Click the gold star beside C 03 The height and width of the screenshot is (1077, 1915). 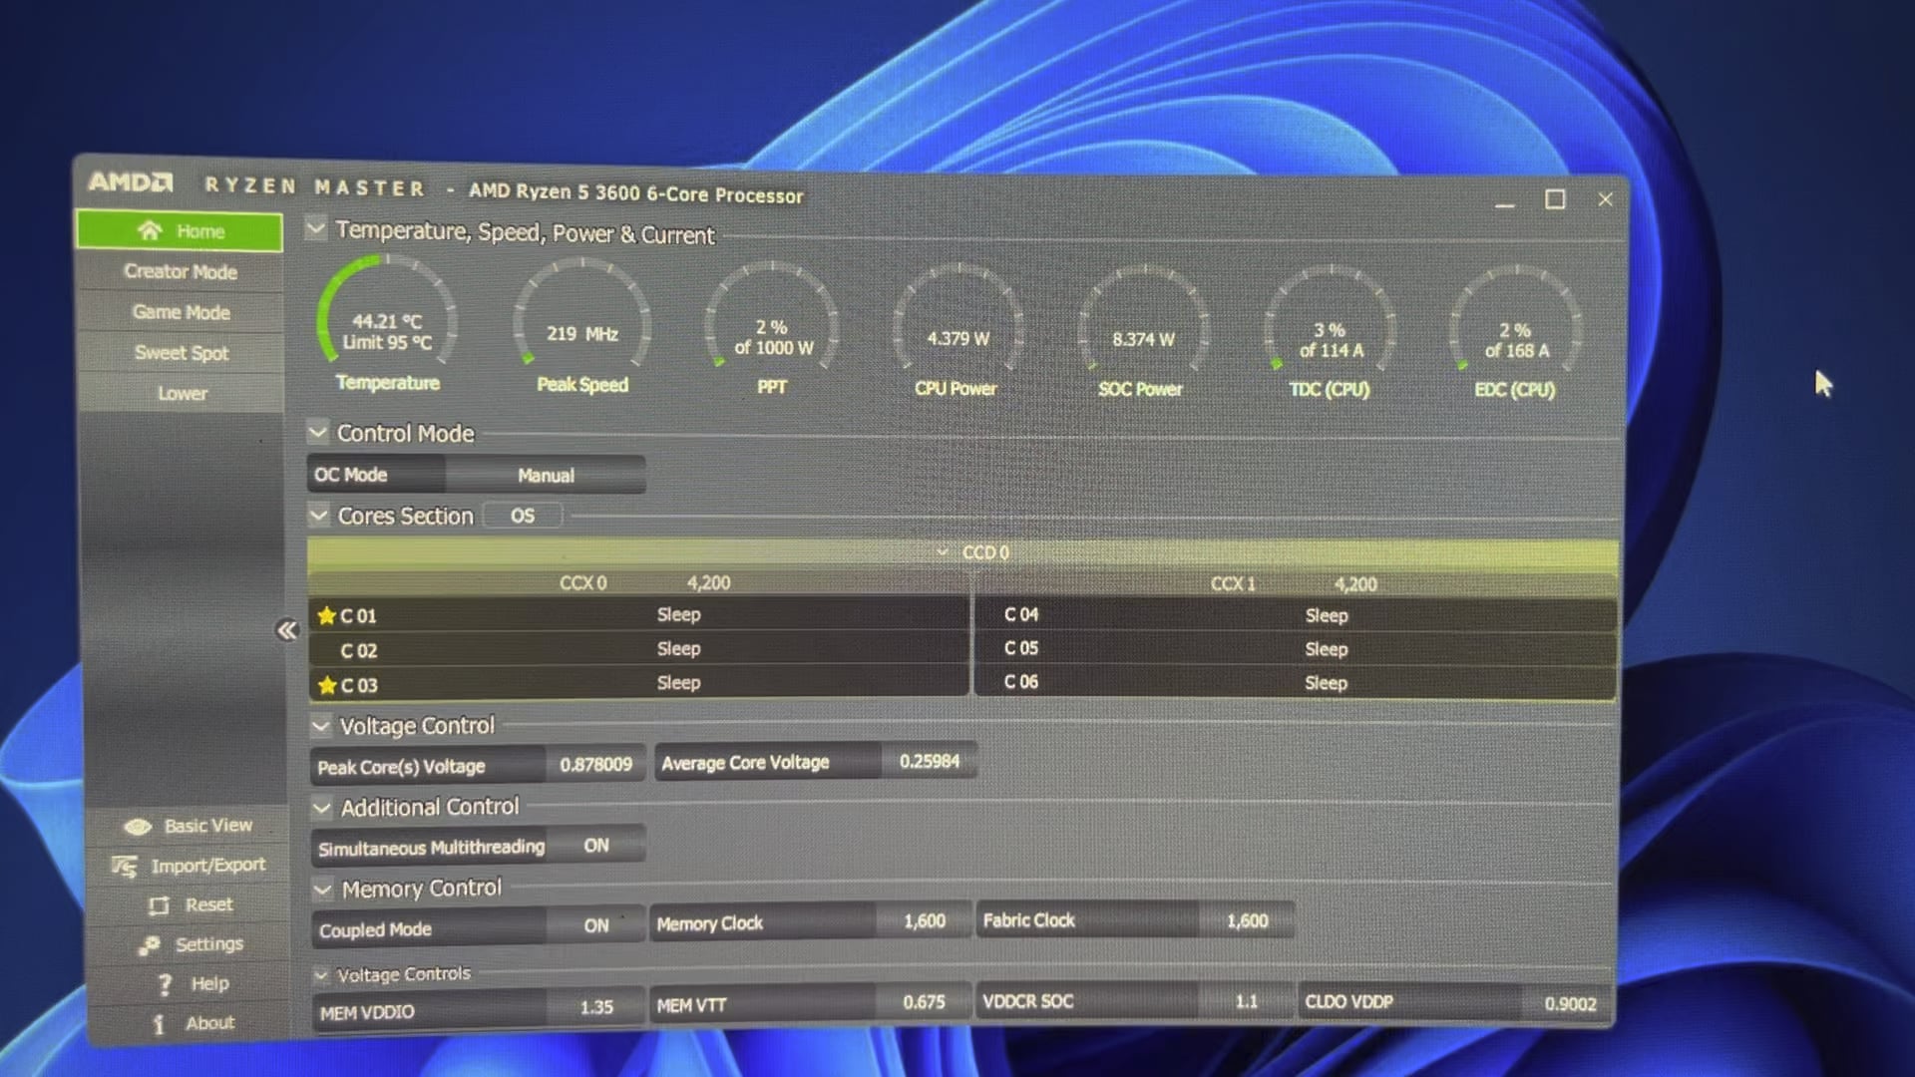(x=326, y=685)
